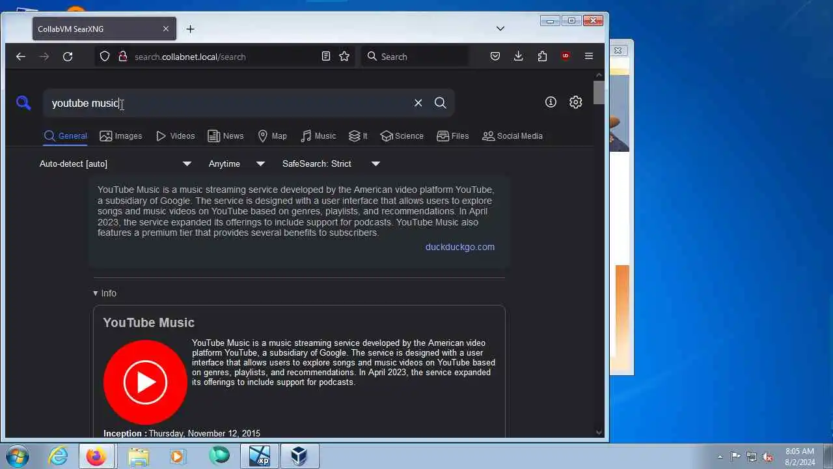Open the SearXNG about info icon
Viewport: 833px width, 469px height.
tap(551, 102)
